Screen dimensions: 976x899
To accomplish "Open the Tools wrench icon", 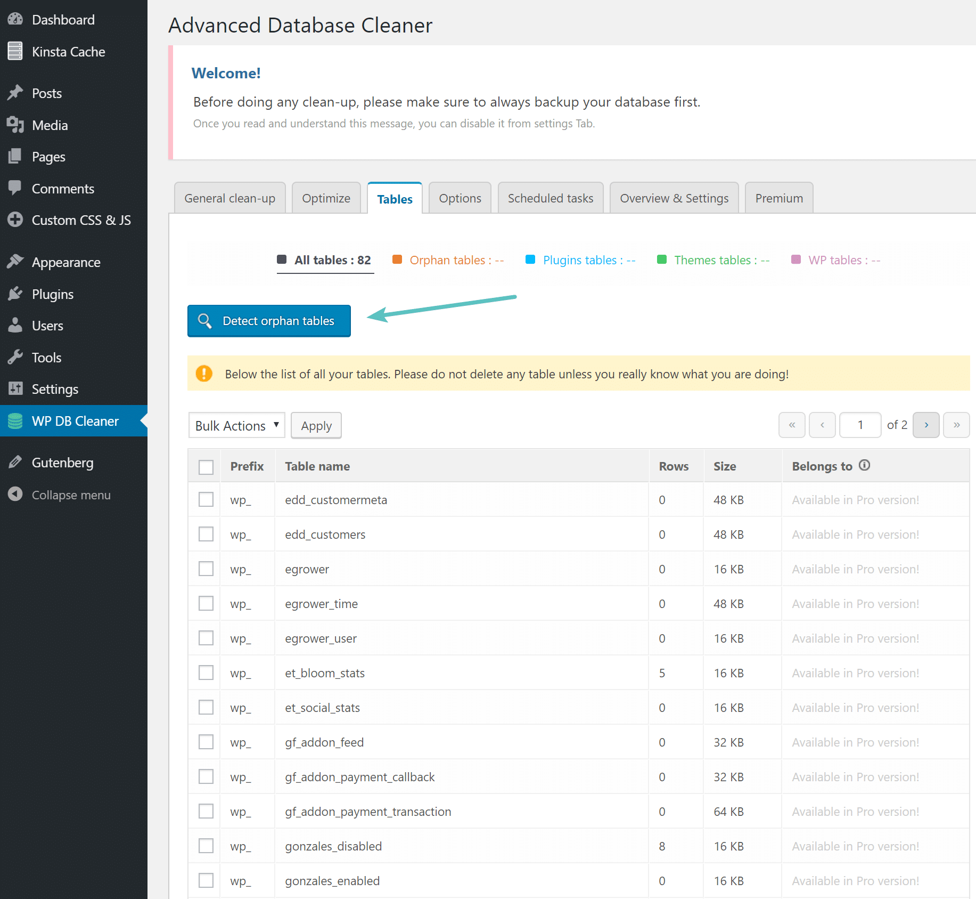I will (x=15, y=357).
